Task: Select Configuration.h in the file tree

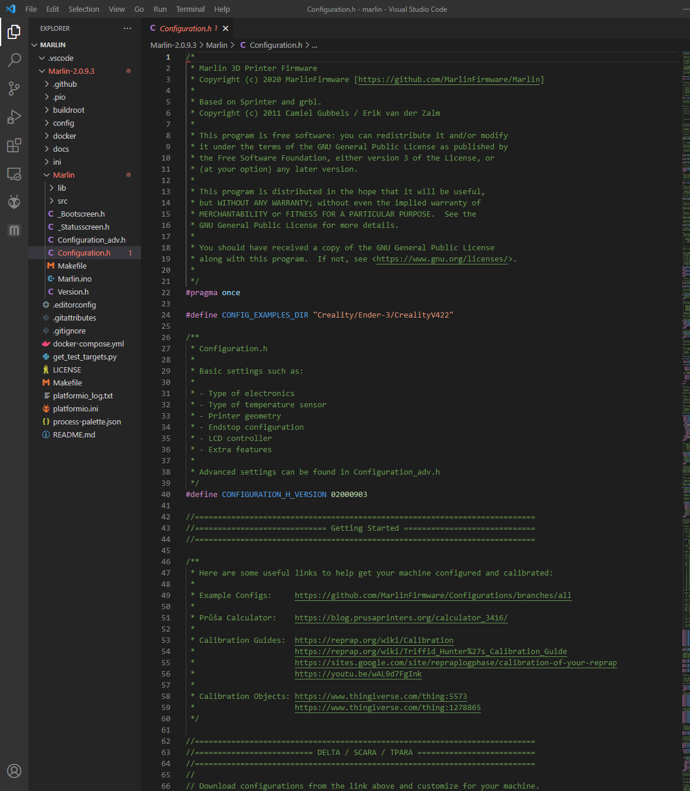Action: (x=84, y=253)
